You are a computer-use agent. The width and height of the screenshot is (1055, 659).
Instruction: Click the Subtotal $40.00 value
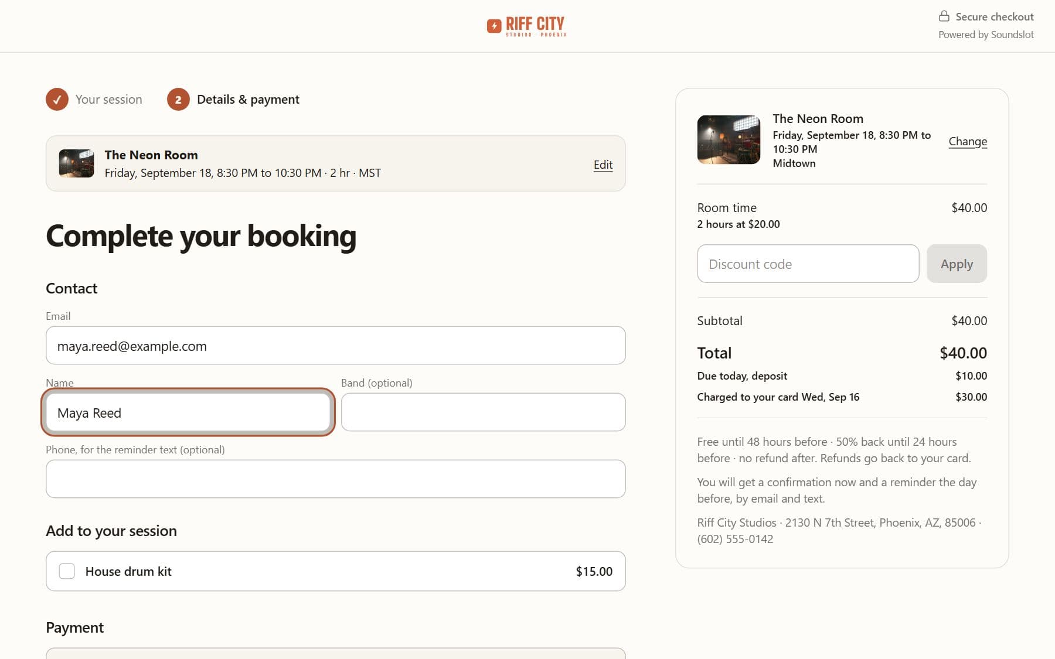(969, 321)
